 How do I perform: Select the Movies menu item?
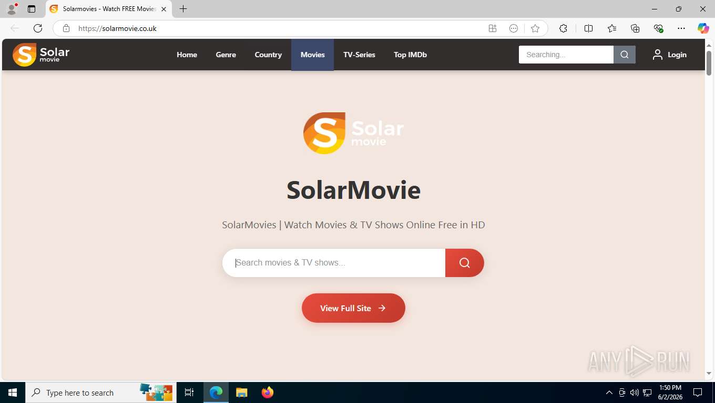pos(312,55)
